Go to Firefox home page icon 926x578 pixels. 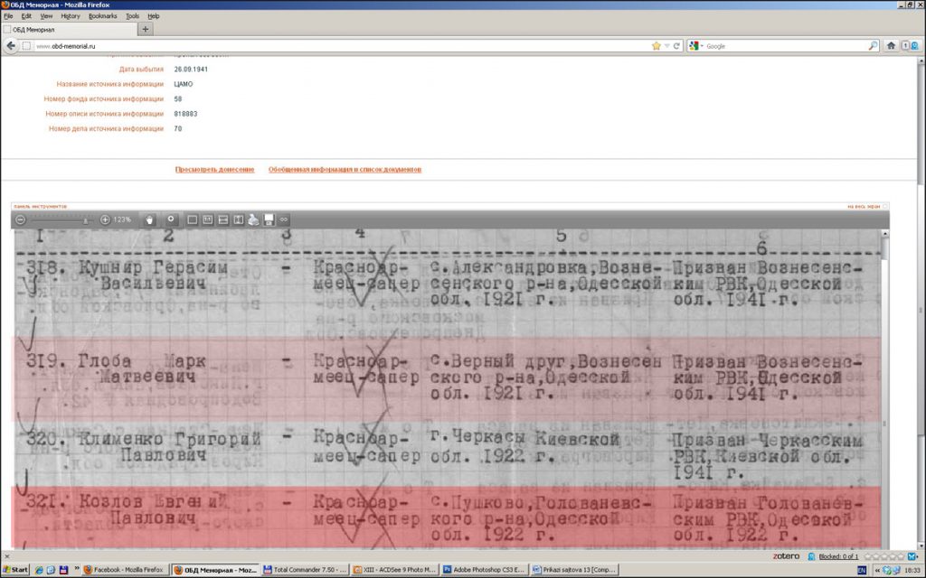pos(891,45)
